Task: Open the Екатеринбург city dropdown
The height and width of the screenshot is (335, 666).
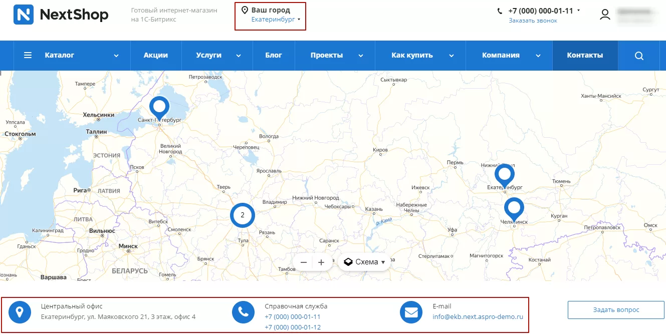Action: point(276,20)
